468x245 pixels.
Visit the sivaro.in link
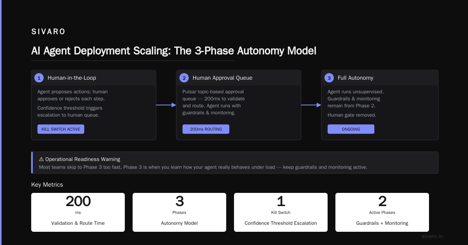(x=433, y=236)
